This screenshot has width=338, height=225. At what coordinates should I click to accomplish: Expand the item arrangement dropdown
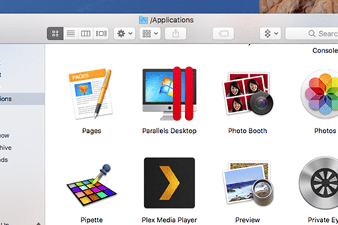[x=150, y=33]
